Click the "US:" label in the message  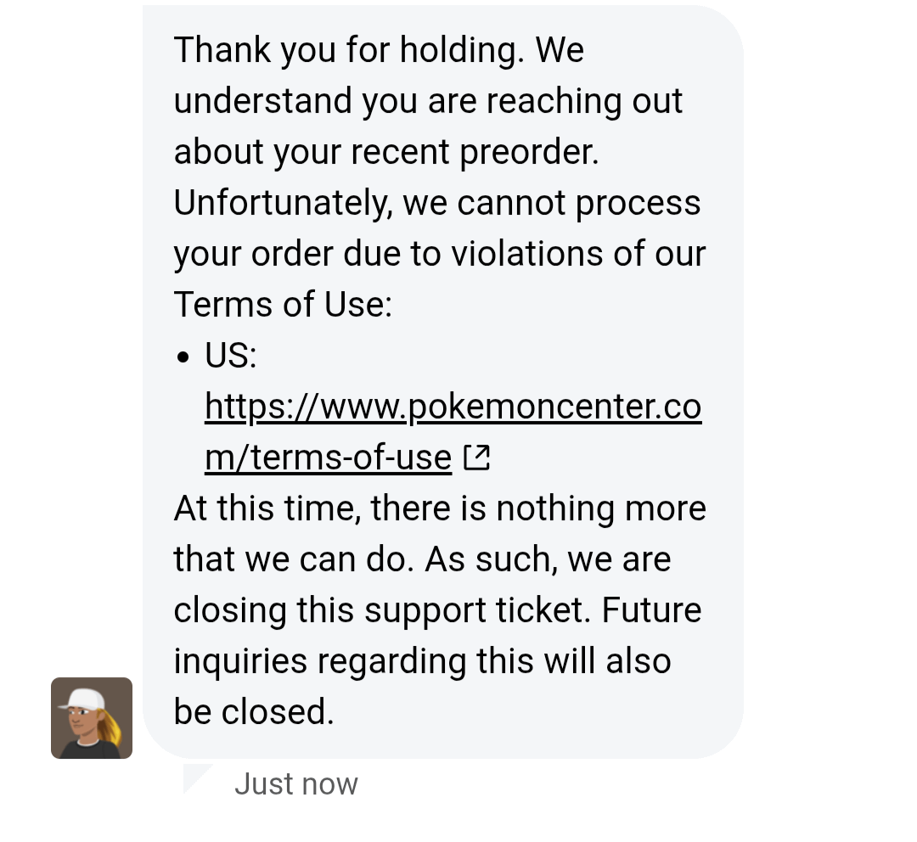click(x=230, y=356)
